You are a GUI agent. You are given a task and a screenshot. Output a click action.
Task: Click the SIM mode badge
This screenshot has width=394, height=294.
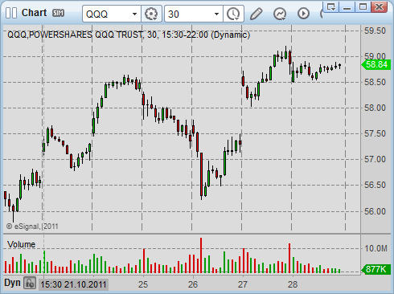pos(58,13)
